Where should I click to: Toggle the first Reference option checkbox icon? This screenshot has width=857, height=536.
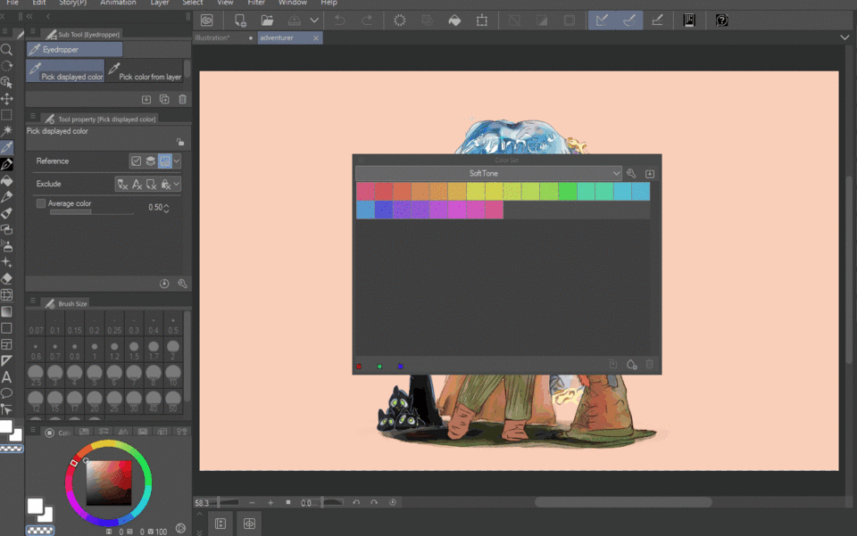[x=136, y=161]
